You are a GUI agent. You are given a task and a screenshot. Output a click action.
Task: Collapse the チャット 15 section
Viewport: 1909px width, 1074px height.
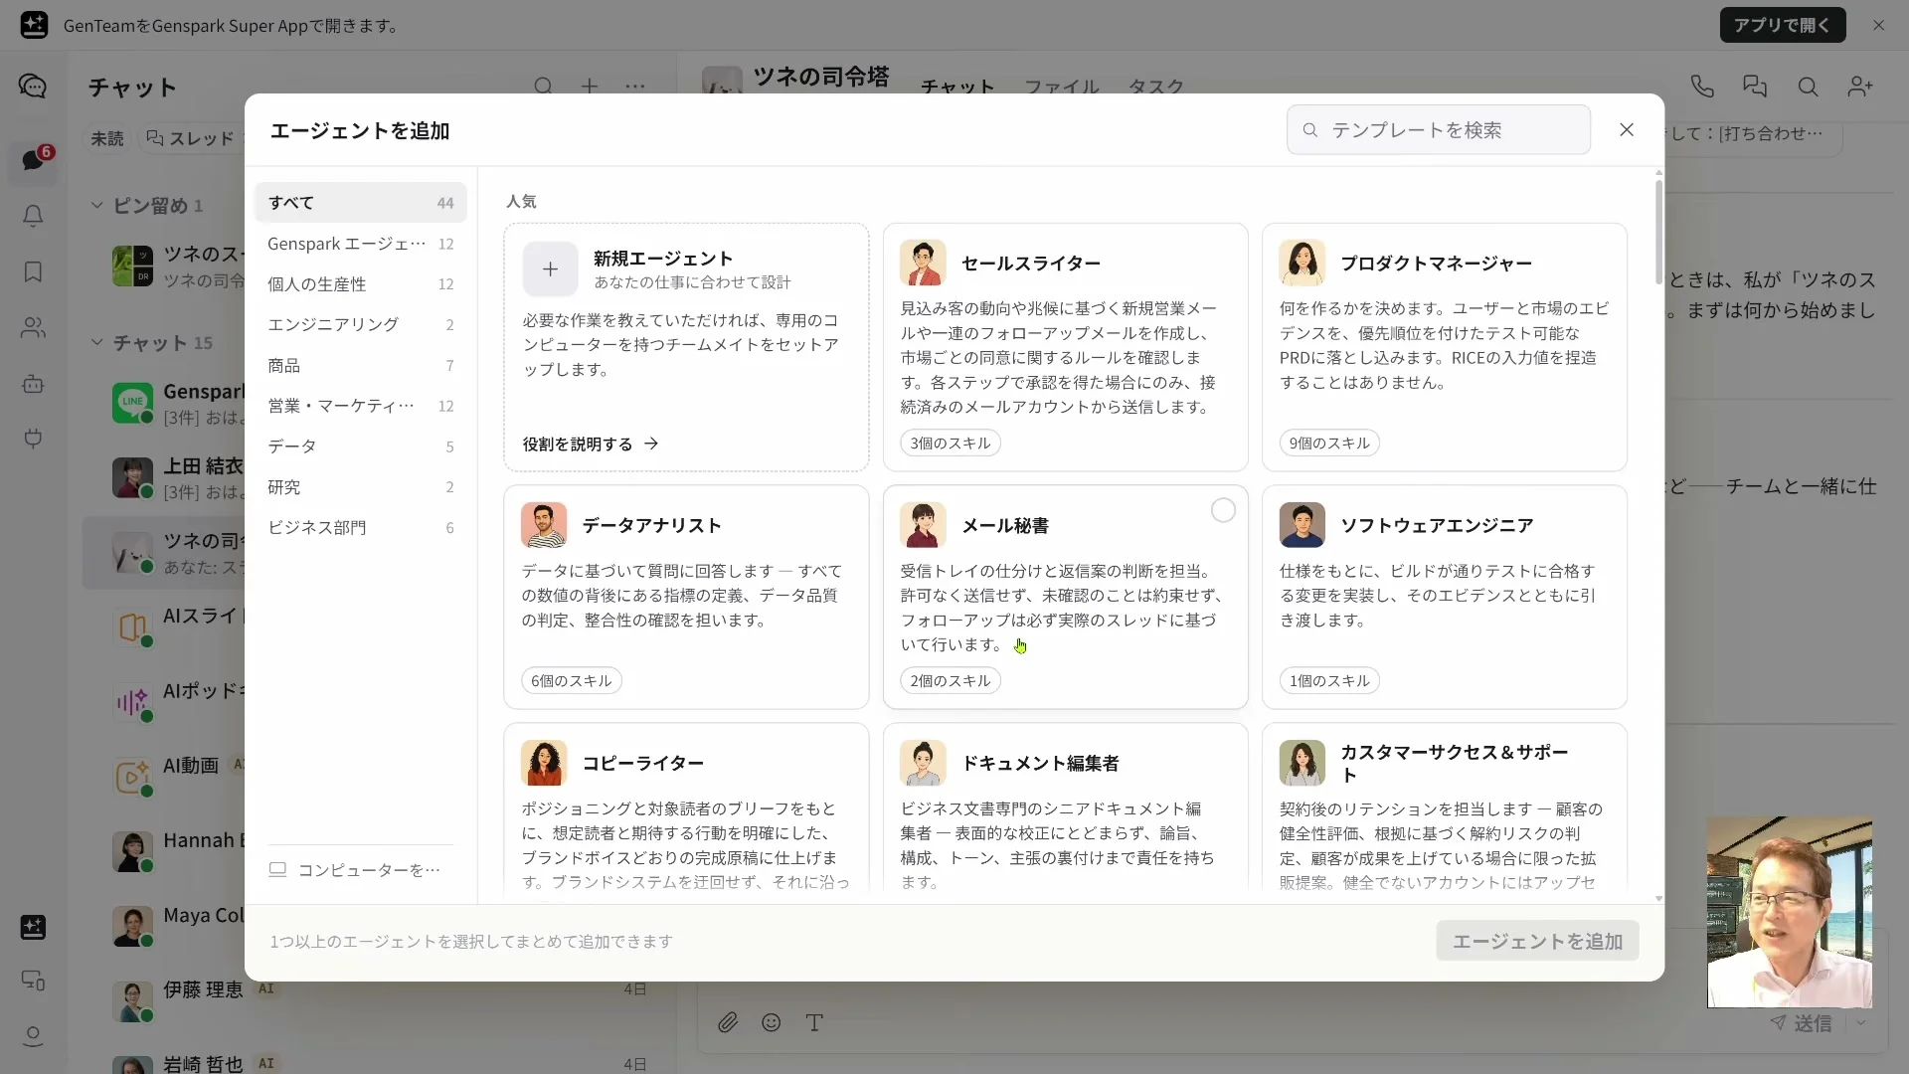coord(96,342)
